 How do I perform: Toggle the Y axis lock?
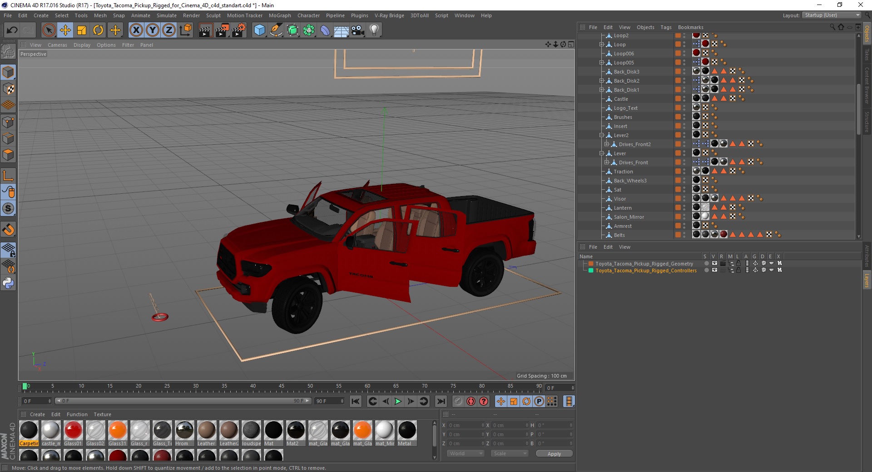[x=153, y=30]
